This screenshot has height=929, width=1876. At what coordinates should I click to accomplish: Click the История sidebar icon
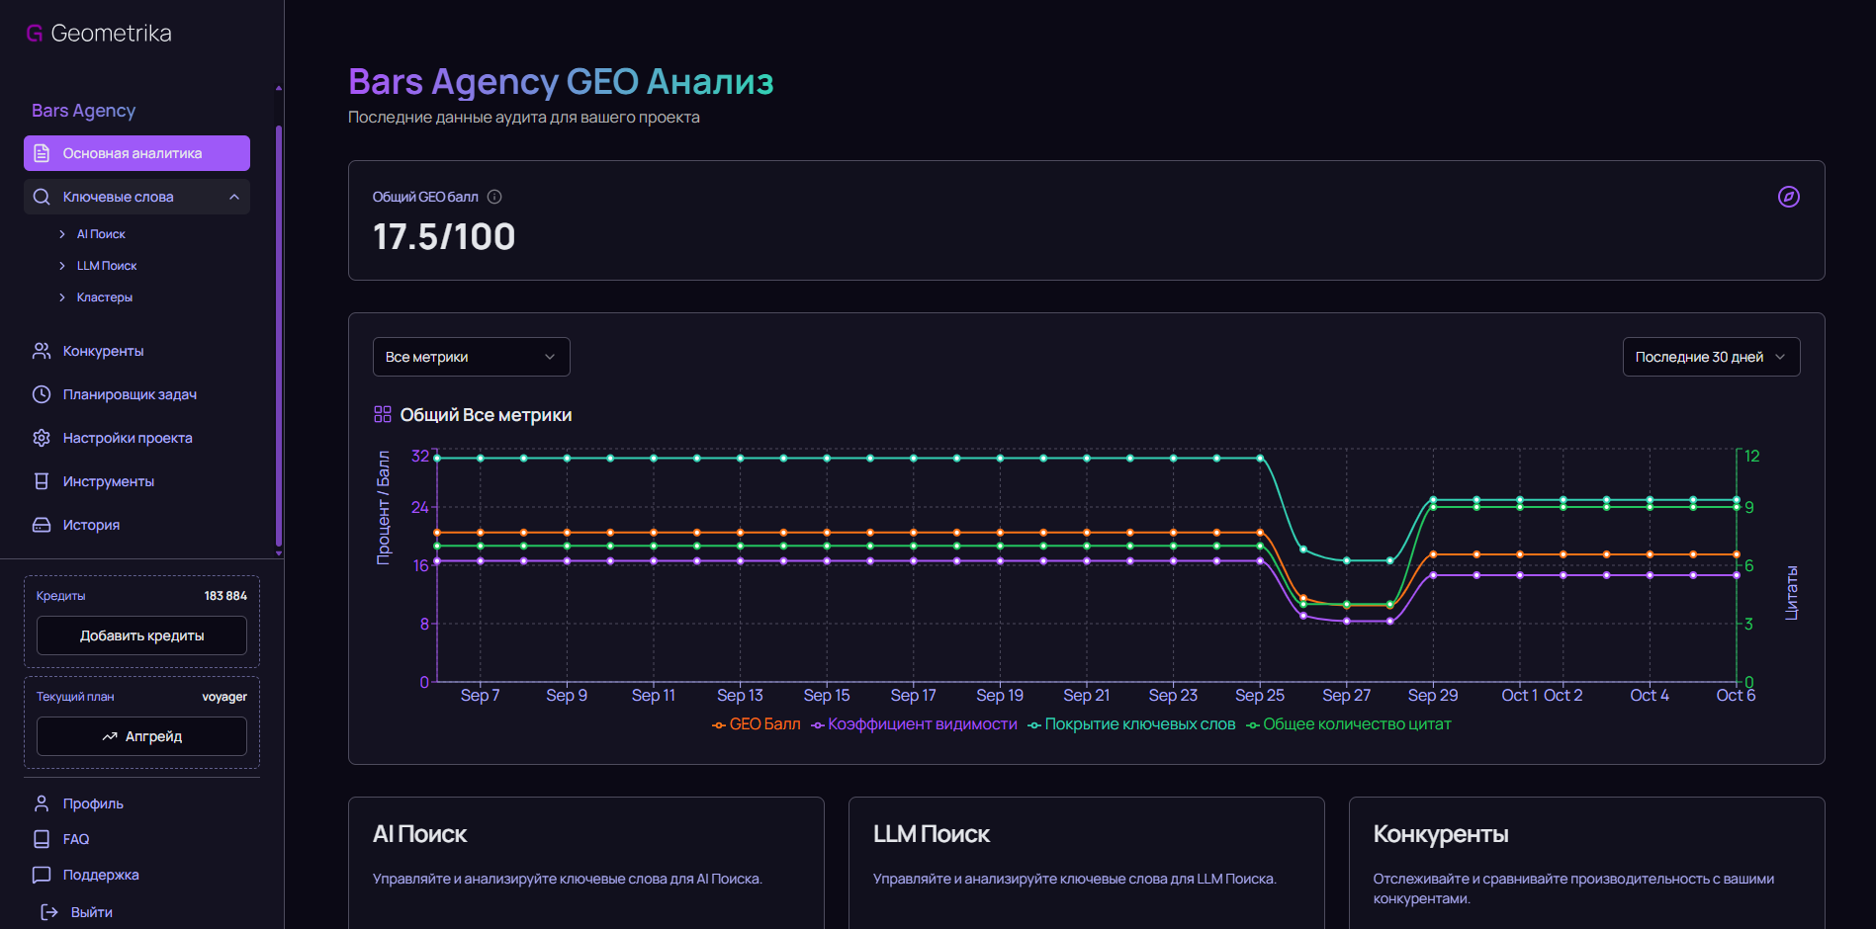tap(42, 525)
